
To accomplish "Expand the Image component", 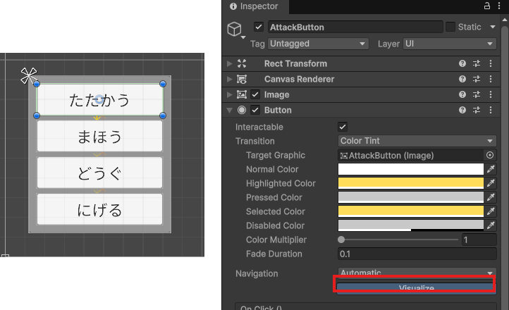I will (230, 94).
